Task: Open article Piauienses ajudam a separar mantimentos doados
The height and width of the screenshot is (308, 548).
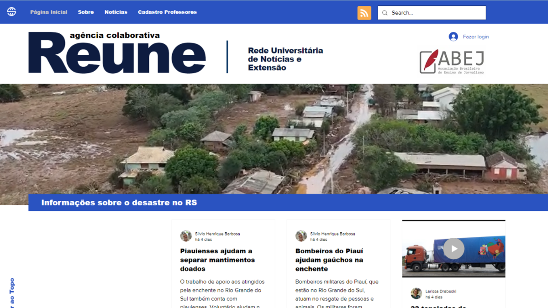Action: coord(217,260)
